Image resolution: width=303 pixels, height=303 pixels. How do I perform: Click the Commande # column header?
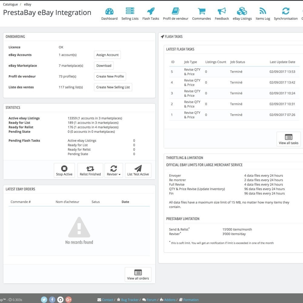(x=21, y=202)
